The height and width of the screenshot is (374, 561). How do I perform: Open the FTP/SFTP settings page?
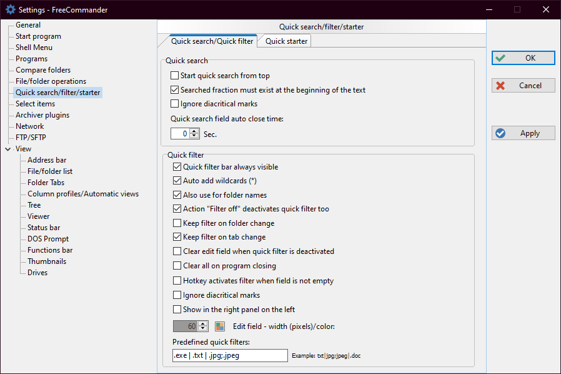tap(31, 138)
